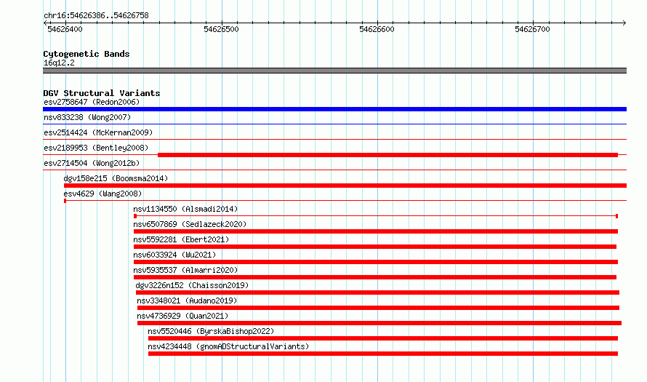Click the gray 16q12.2 cytogenetic band bar
647x382 pixels.
[334, 71]
